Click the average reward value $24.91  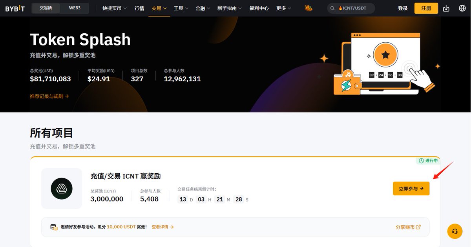99,79
